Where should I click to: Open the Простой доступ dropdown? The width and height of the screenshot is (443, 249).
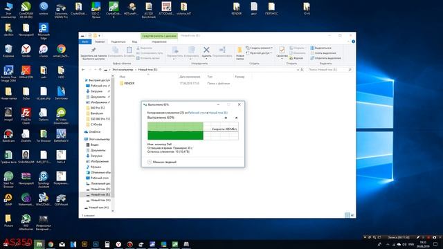tap(259, 53)
